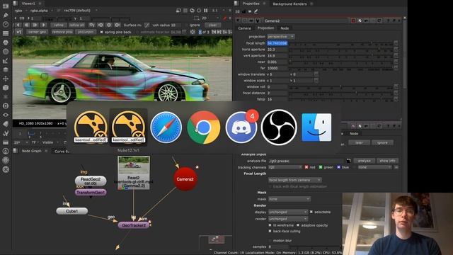Open the rgba.alpha dropdown in viewer
Image resolution: width=453 pixels, height=255 pixels.
42,11
